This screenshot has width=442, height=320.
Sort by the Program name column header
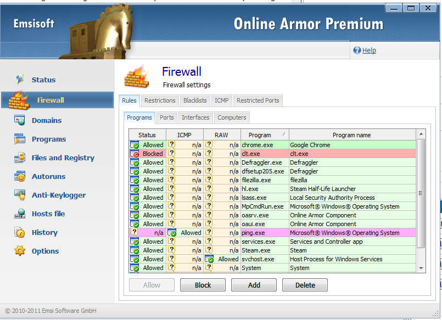352,135
